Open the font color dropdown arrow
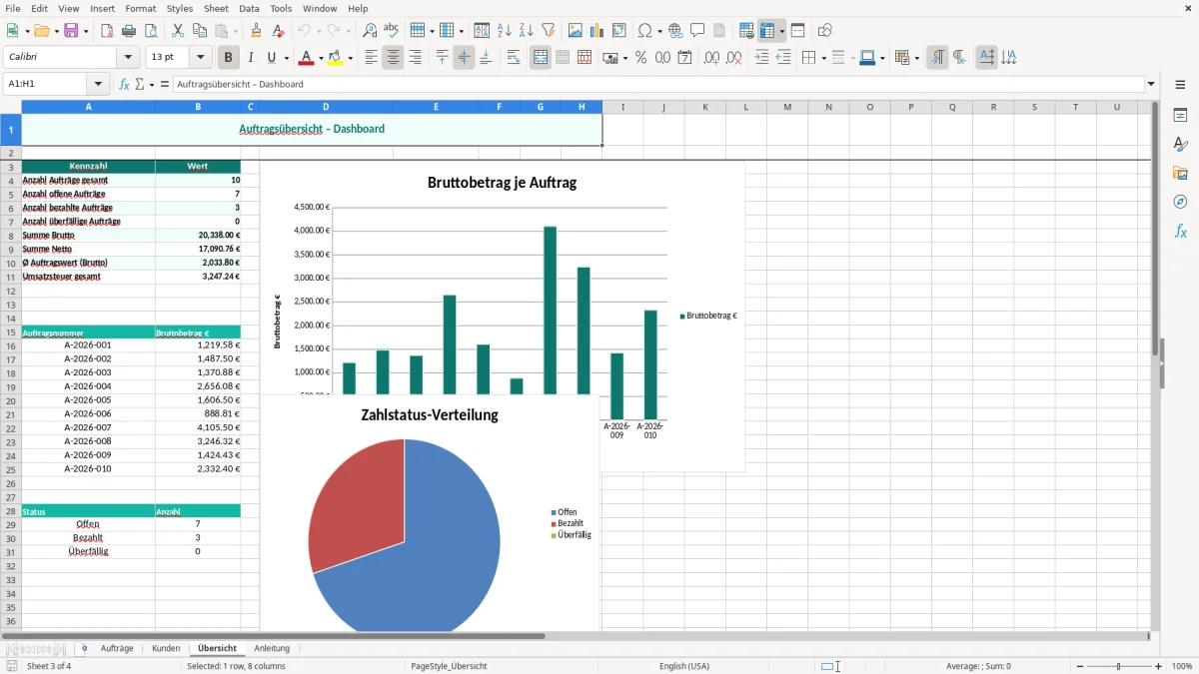 320,58
